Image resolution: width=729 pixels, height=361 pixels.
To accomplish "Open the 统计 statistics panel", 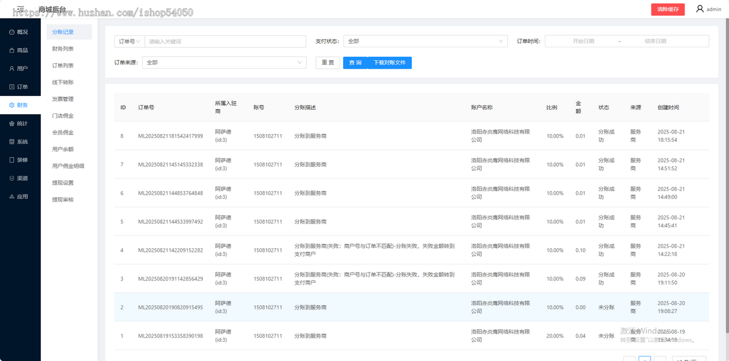I will click(x=20, y=123).
